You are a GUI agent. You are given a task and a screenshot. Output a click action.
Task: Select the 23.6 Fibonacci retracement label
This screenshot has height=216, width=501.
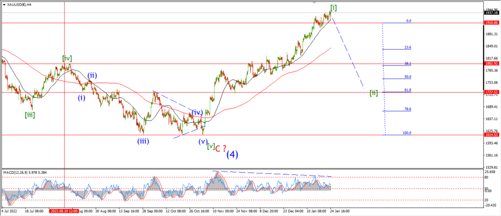click(408, 48)
